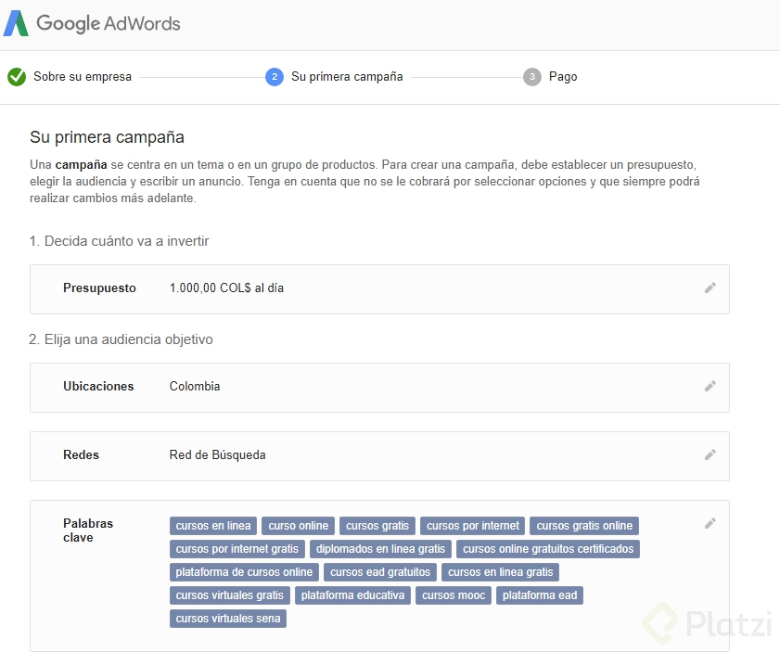Click the Colombia location value
This screenshot has width=780, height=652.
(195, 387)
